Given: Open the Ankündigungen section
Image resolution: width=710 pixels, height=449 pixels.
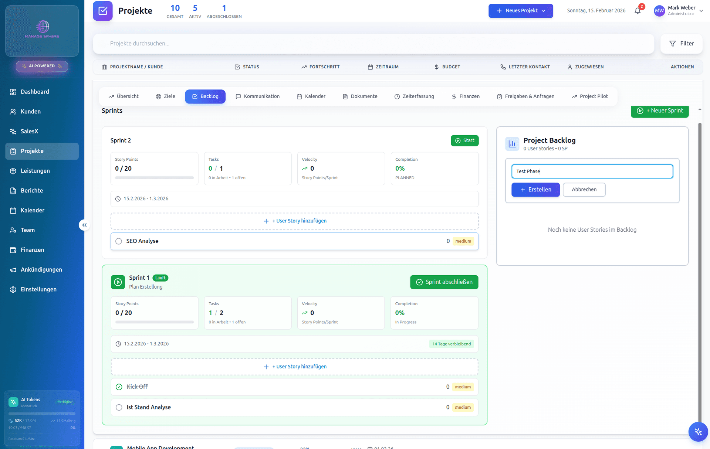Looking at the screenshot, I should click(41, 269).
